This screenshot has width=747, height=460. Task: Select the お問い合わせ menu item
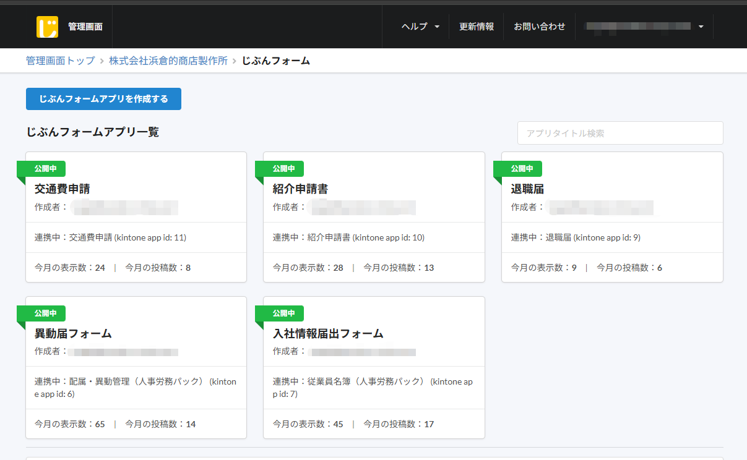(x=539, y=26)
